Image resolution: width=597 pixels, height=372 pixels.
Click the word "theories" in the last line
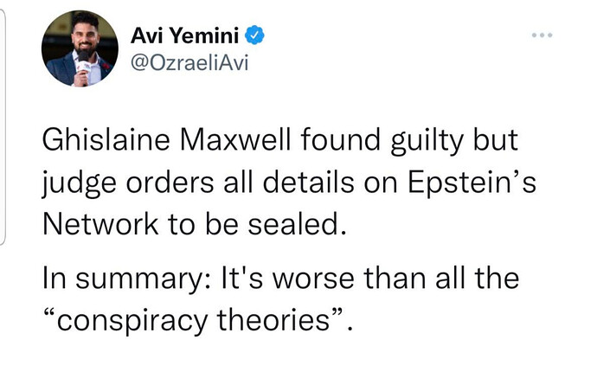pos(273,320)
